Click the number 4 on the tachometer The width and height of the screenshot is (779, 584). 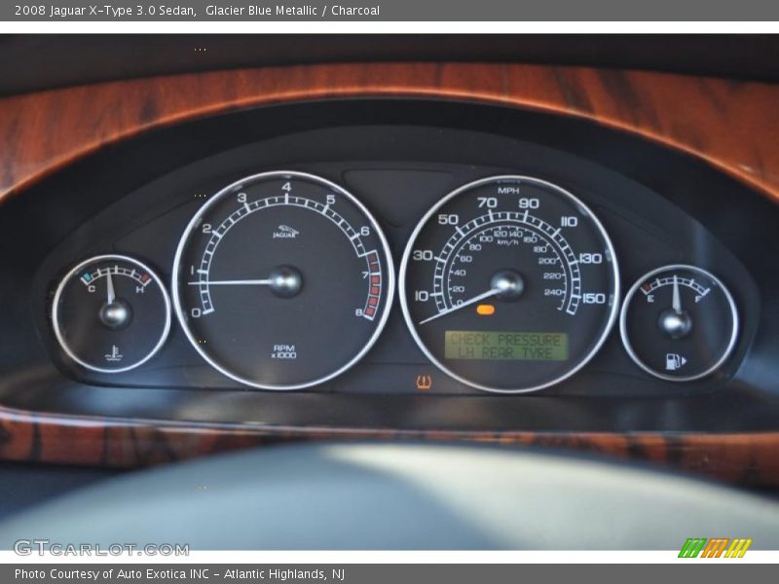click(x=286, y=187)
